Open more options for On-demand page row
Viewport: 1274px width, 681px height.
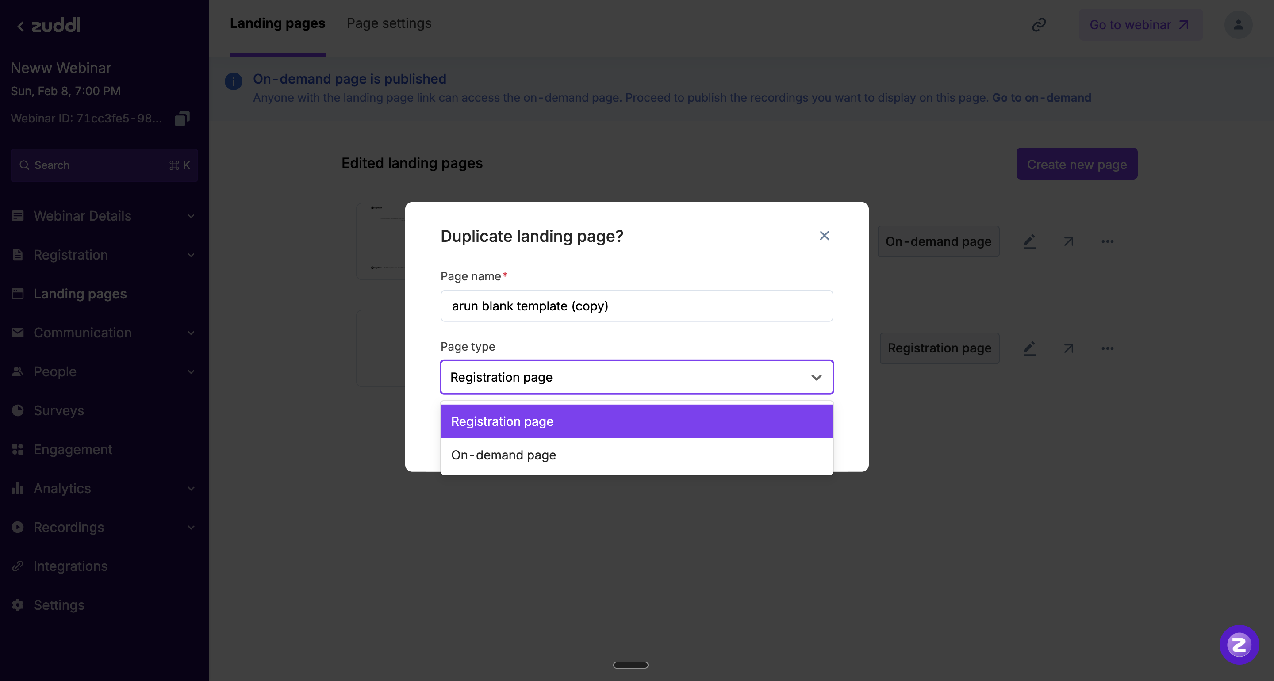coord(1107,241)
